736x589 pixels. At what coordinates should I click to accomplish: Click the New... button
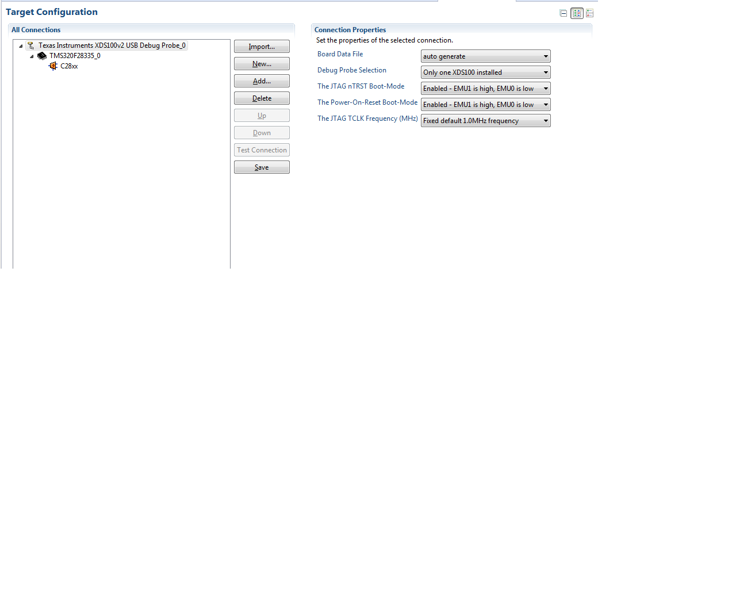pyautogui.click(x=262, y=64)
